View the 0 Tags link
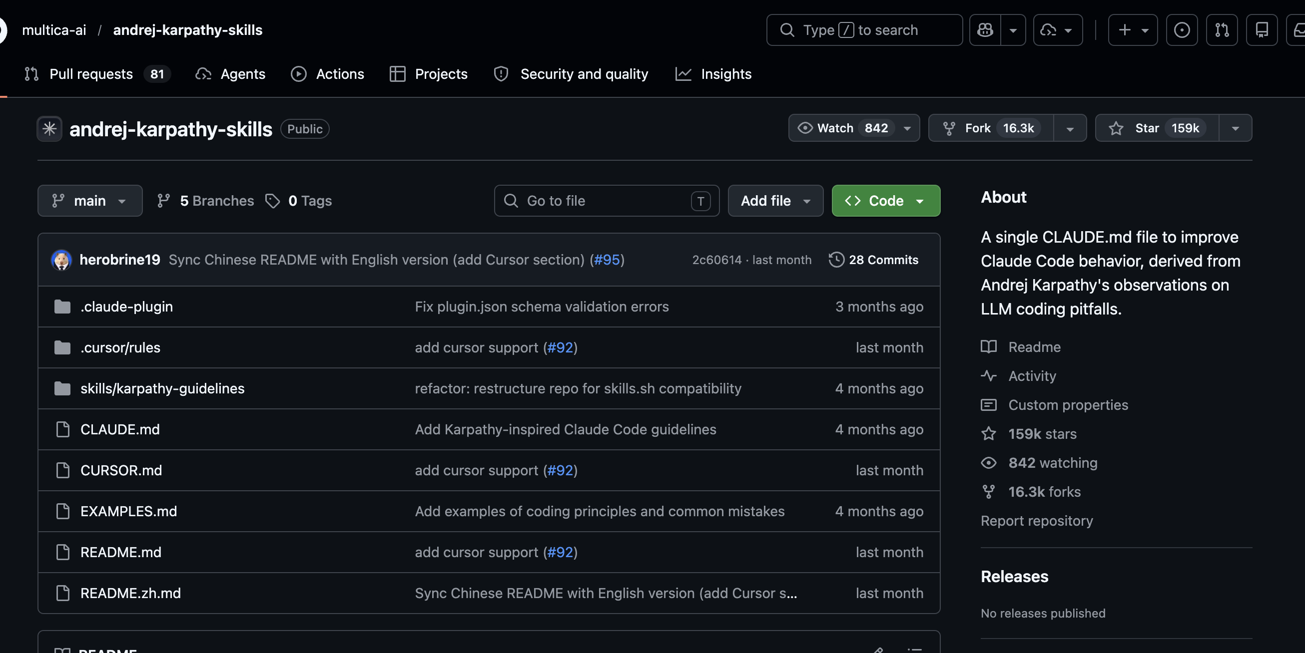Screen dimensions: 1305x653 [x=298, y=201]
